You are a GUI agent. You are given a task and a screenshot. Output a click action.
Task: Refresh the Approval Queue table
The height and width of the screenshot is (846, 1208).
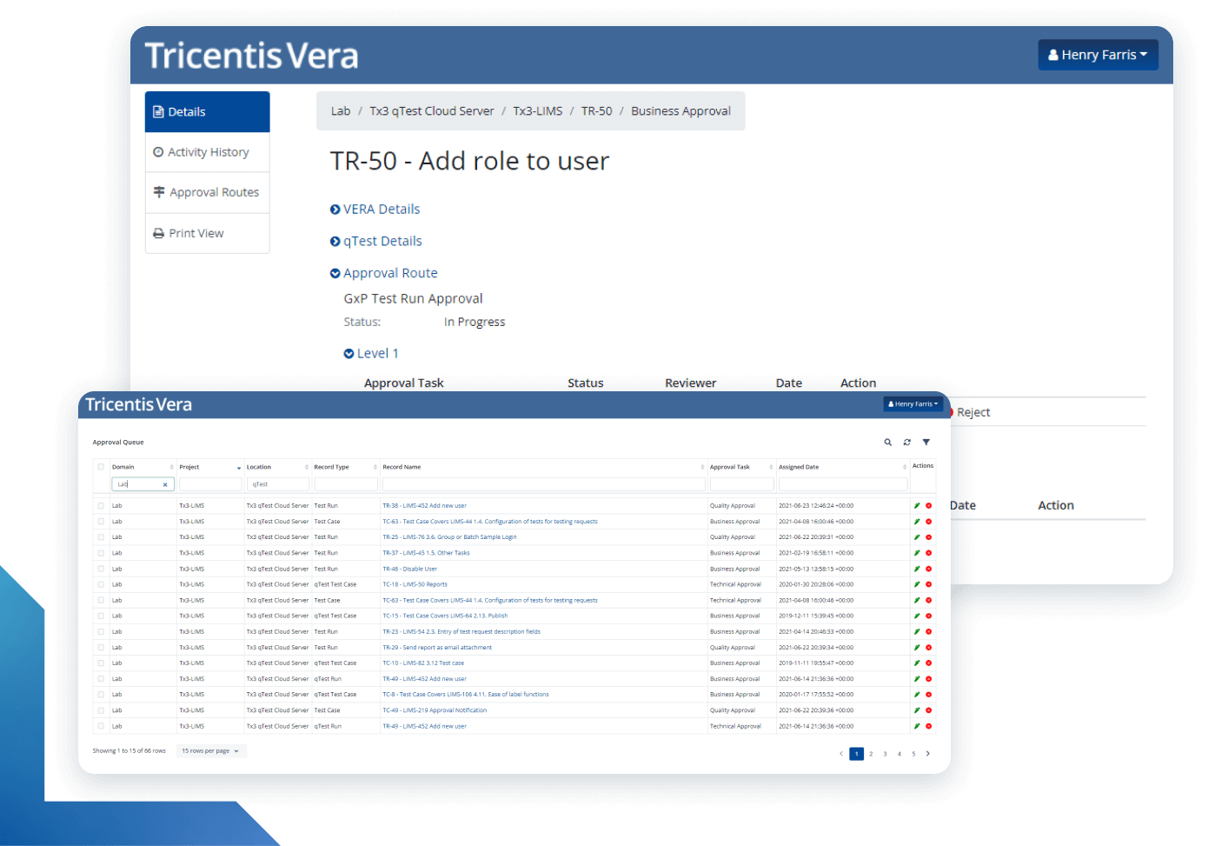coord(906,442)
